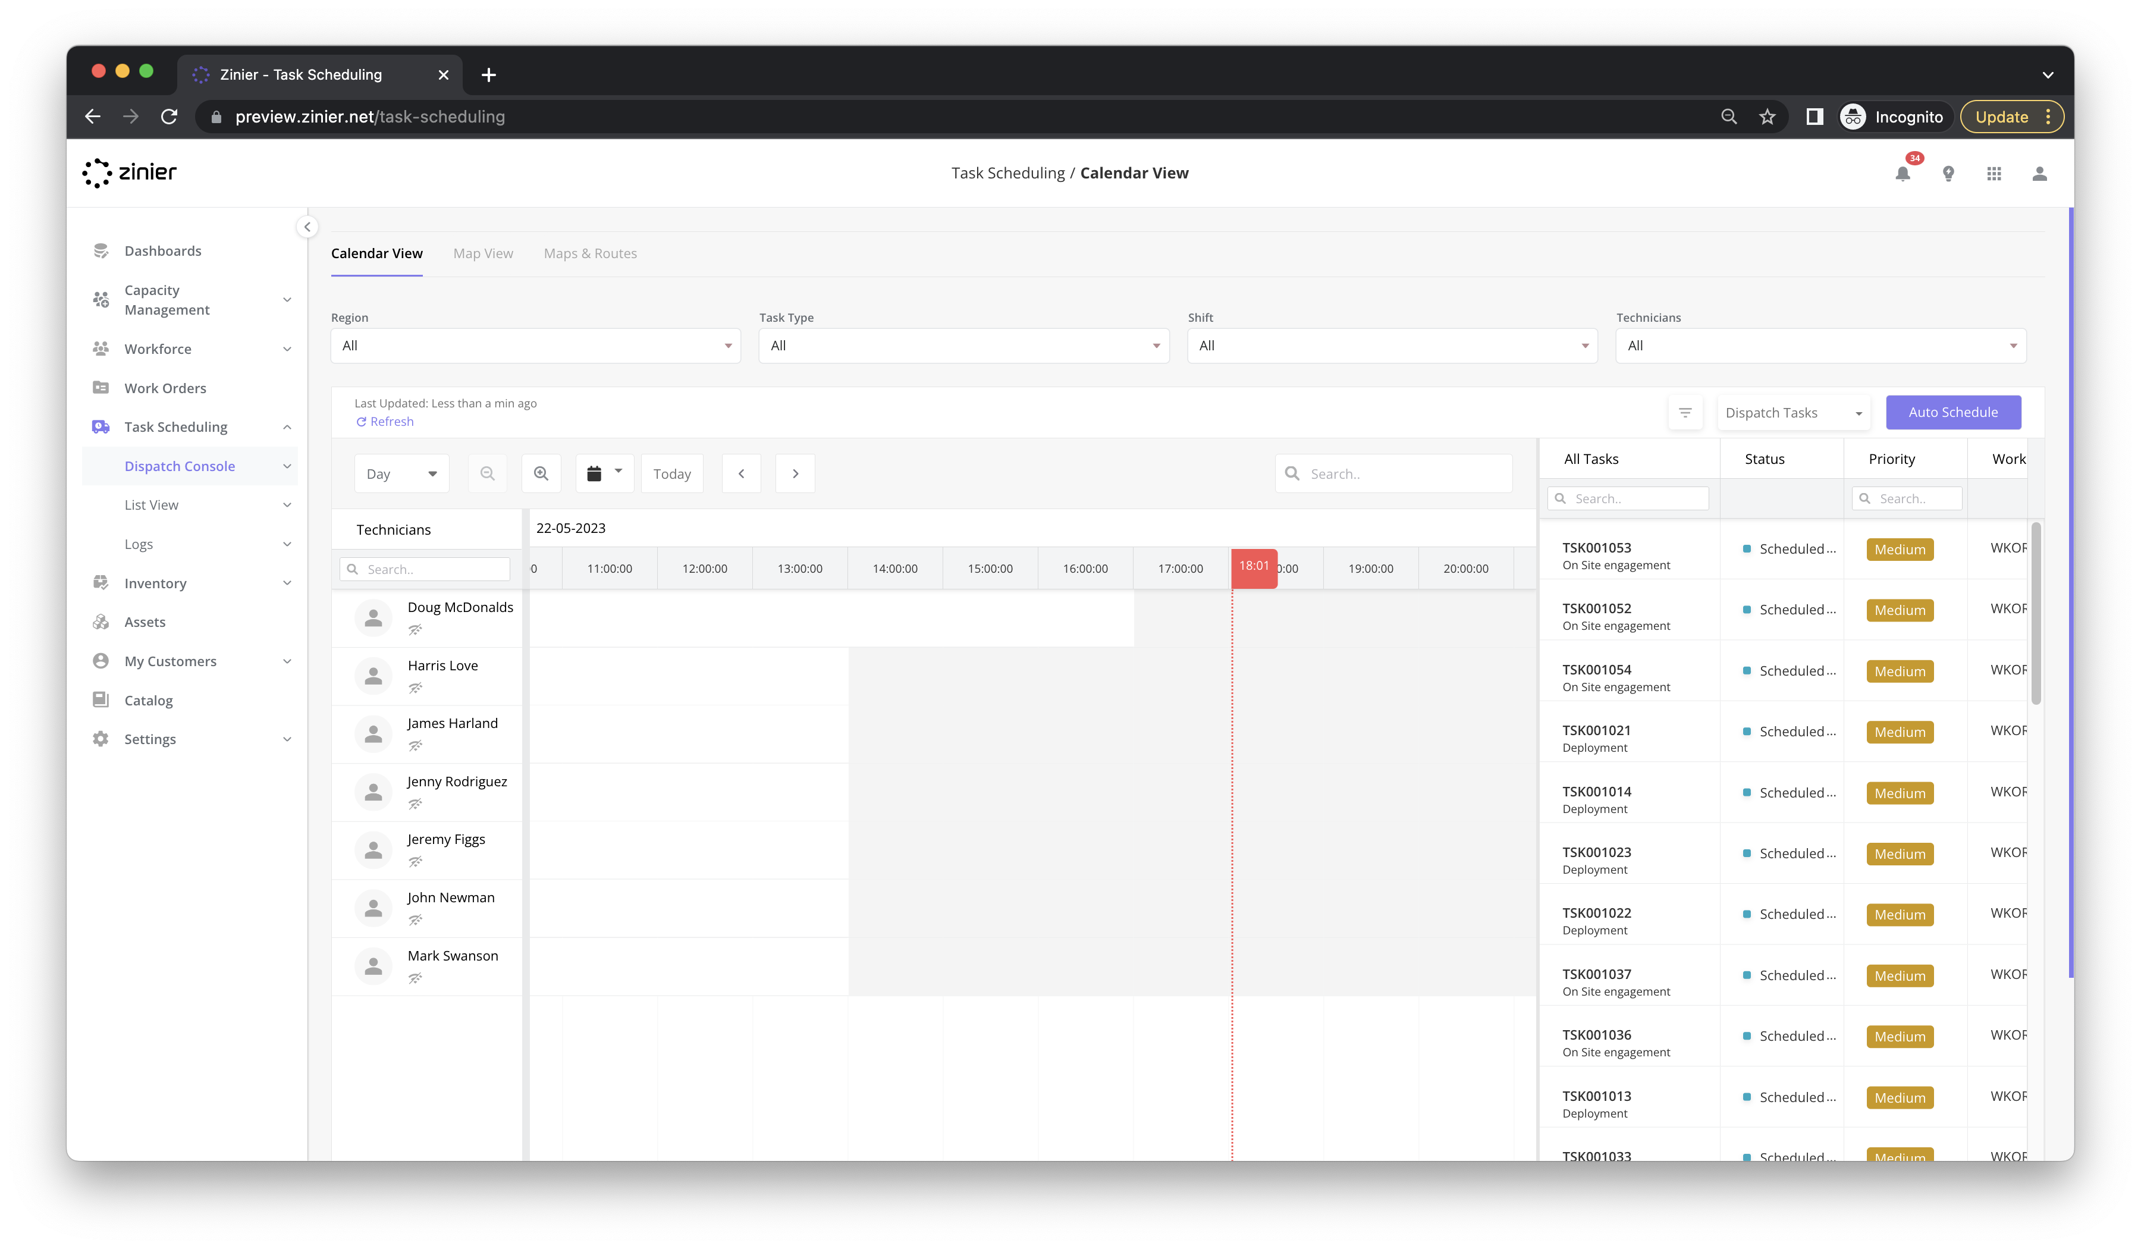The width and height of the screenshot is (2141, 1249).
Task: Go to previous day arrow
Action: pyautogui.click(x=742, y=473)
